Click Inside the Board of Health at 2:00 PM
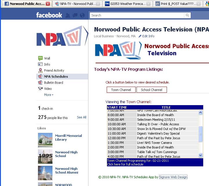Image resolution: width=209 pixels, height=186 pixels. click(155, 147)
